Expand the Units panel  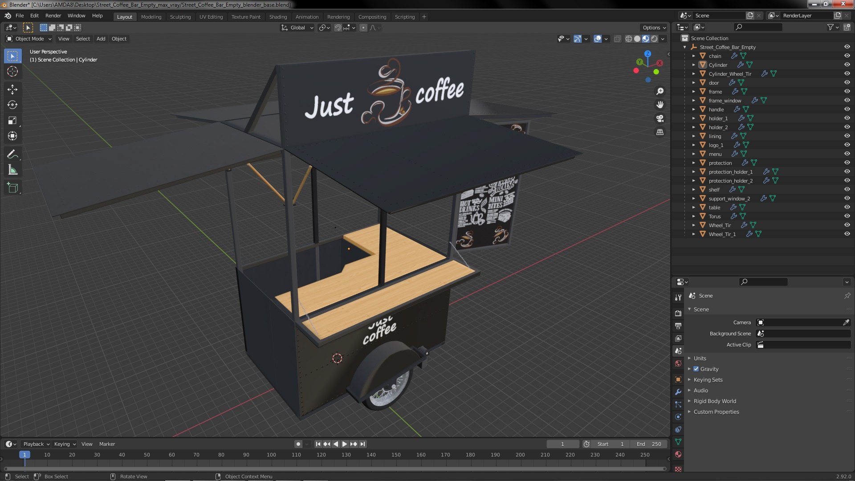click(700, 358)
